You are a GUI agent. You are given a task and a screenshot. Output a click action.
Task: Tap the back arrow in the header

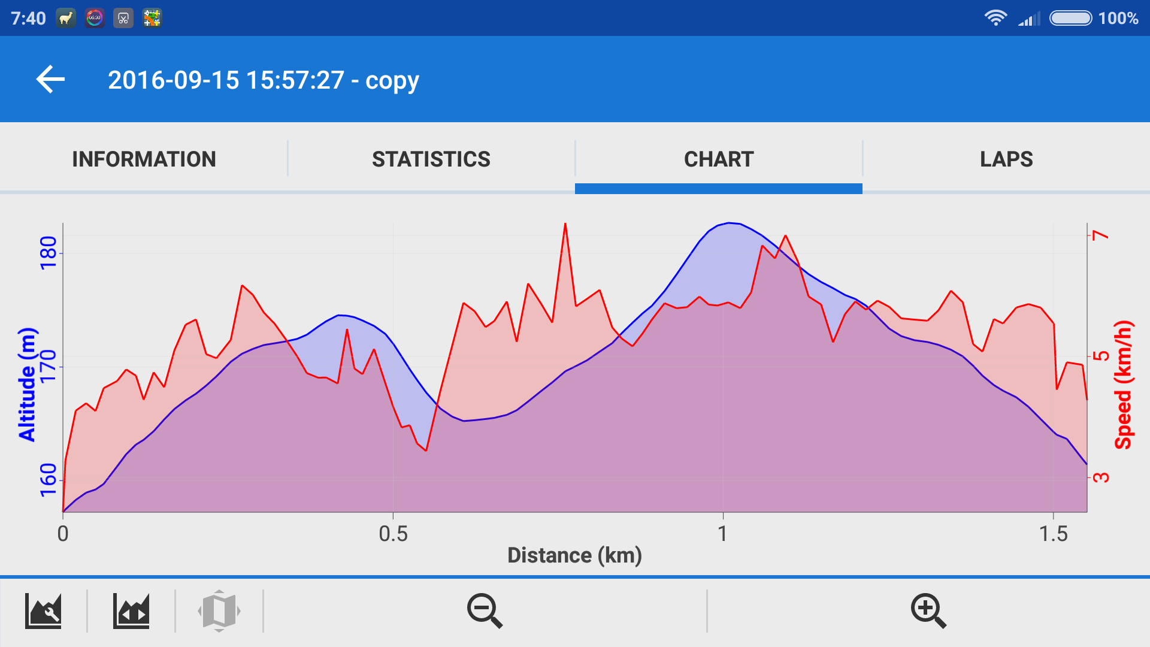[50, 79]
